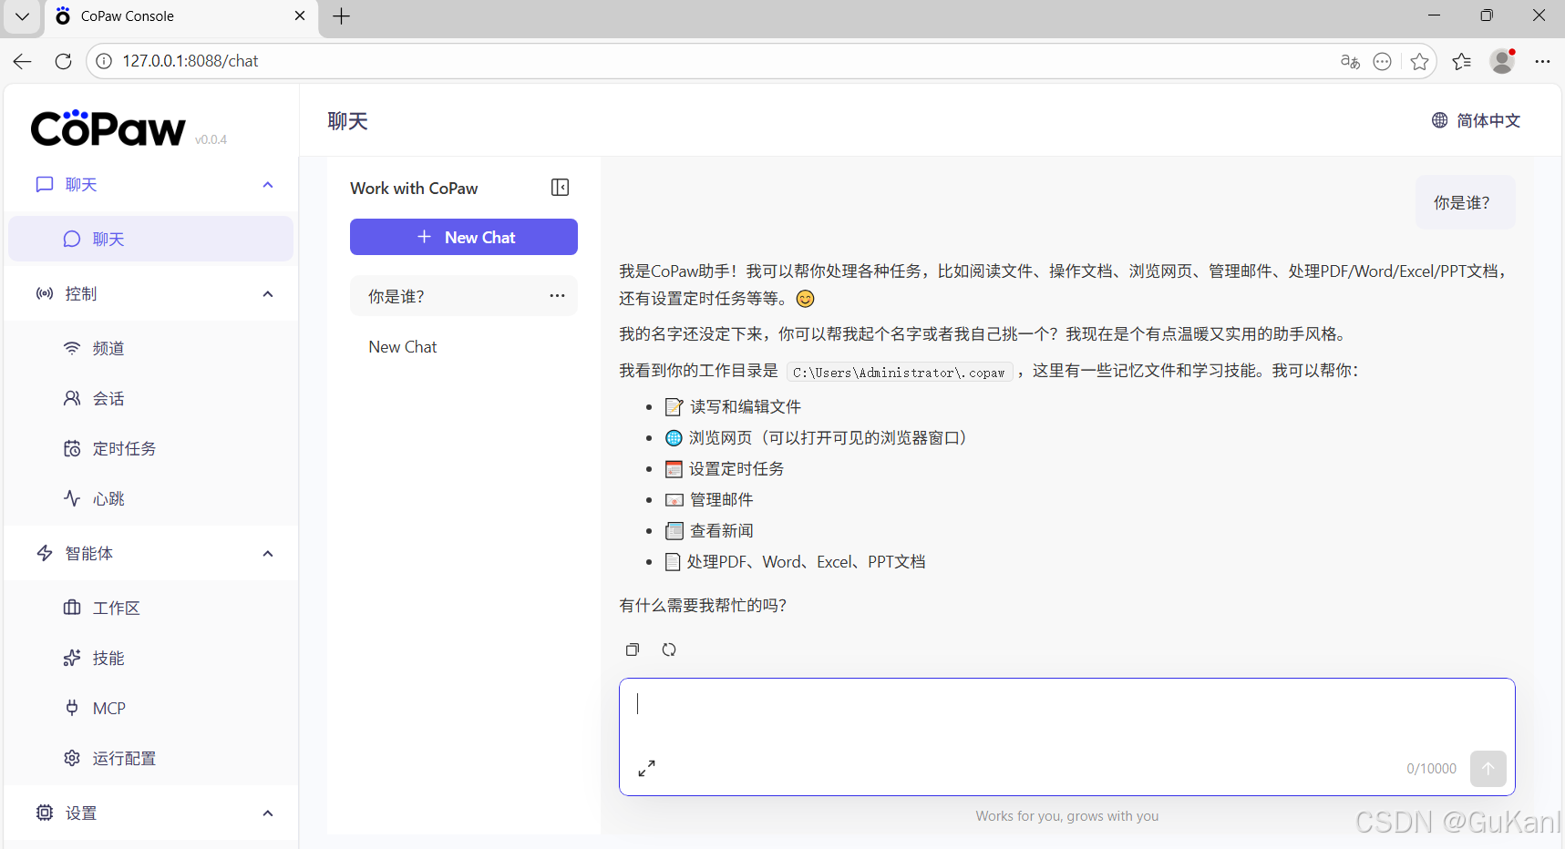
Task: Start a New Chat conversation
Action: tap(463, 237)
